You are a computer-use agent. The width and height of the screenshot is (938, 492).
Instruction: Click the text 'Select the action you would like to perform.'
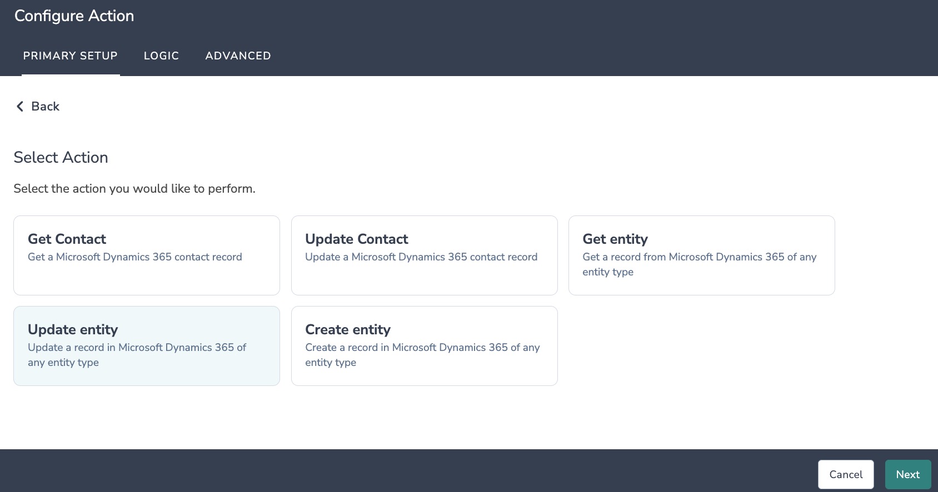tap(134, 189)
